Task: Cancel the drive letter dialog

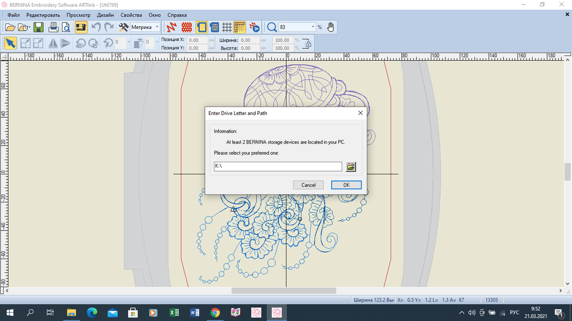Action: tap(308, 185)
